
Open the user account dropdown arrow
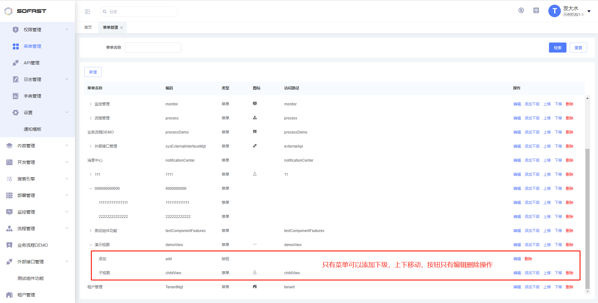point(589,11)
